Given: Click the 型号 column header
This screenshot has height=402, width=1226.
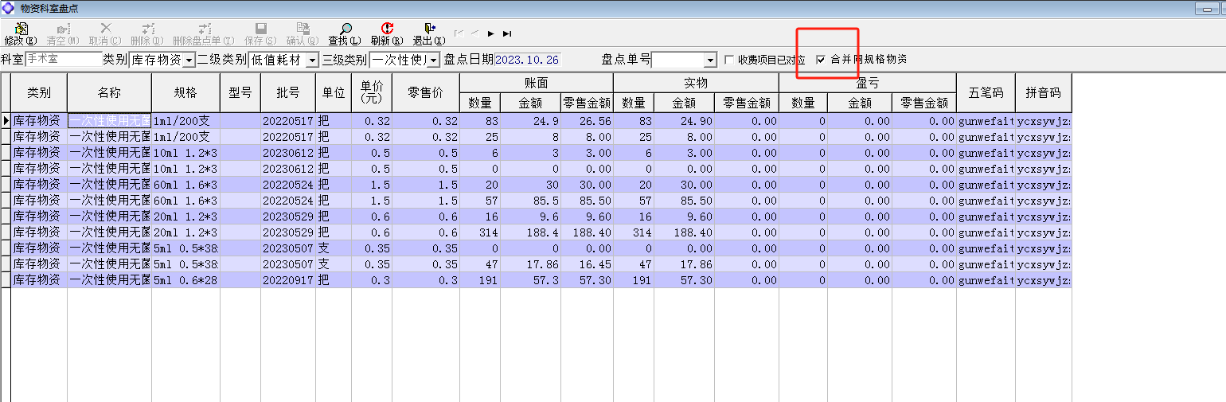Looking at the screenshot, I should tap(240, 92).
